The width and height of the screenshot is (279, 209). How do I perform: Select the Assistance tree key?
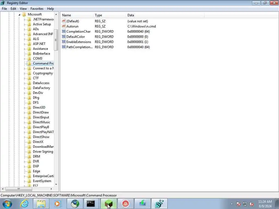pos(40,49)
